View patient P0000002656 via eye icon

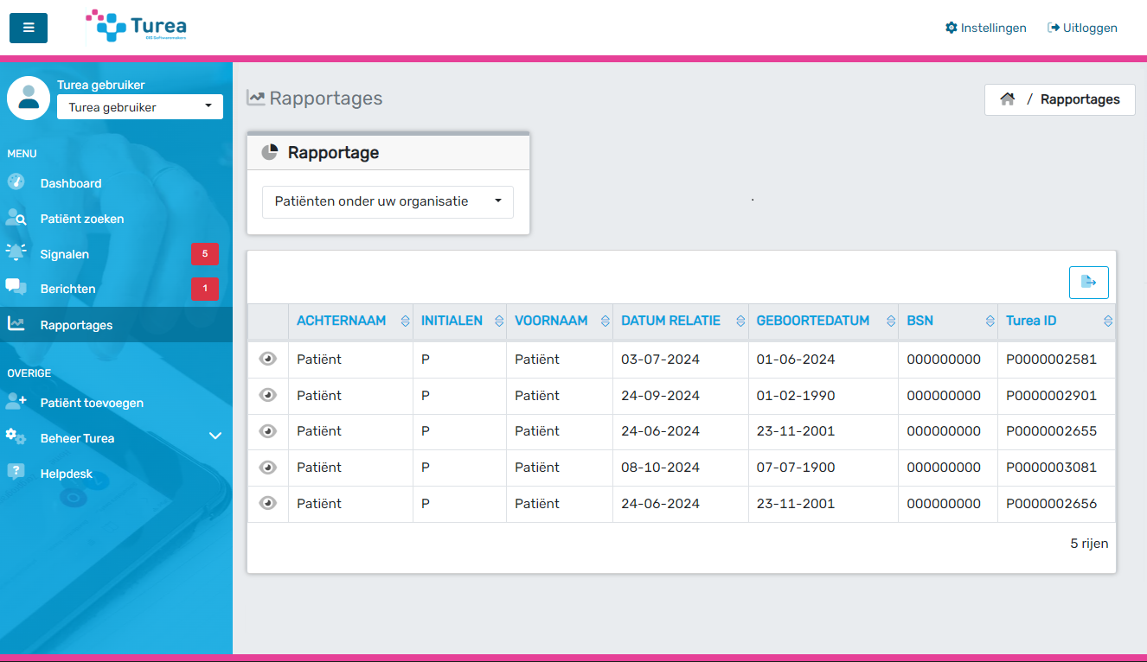point(268,503)
